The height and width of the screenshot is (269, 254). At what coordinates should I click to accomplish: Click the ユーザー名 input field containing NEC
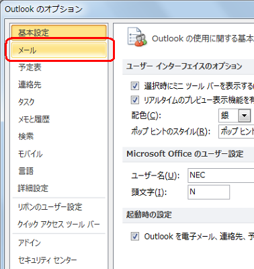click(x=221, y=176)
